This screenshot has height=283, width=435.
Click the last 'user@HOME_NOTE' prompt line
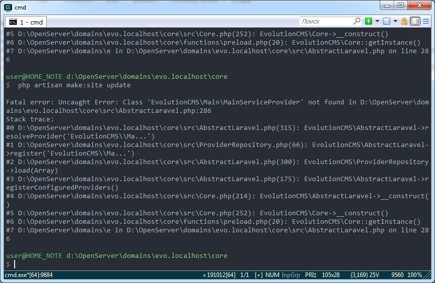click(116, 255)
